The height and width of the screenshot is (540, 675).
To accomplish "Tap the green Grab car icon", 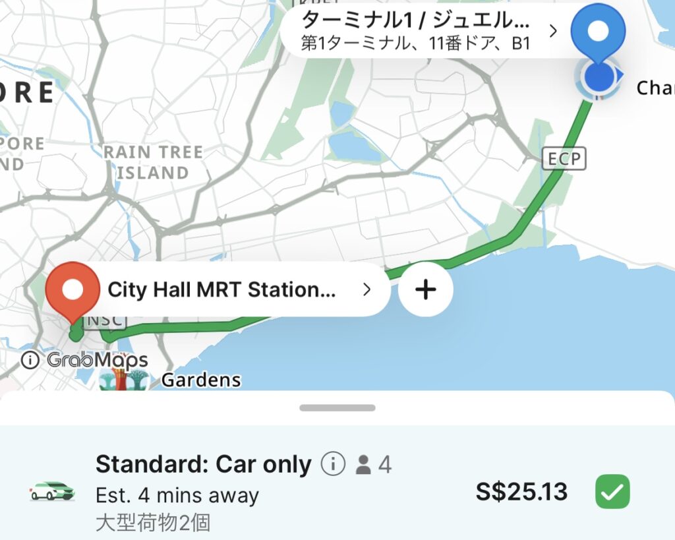I will coord(52,491).
